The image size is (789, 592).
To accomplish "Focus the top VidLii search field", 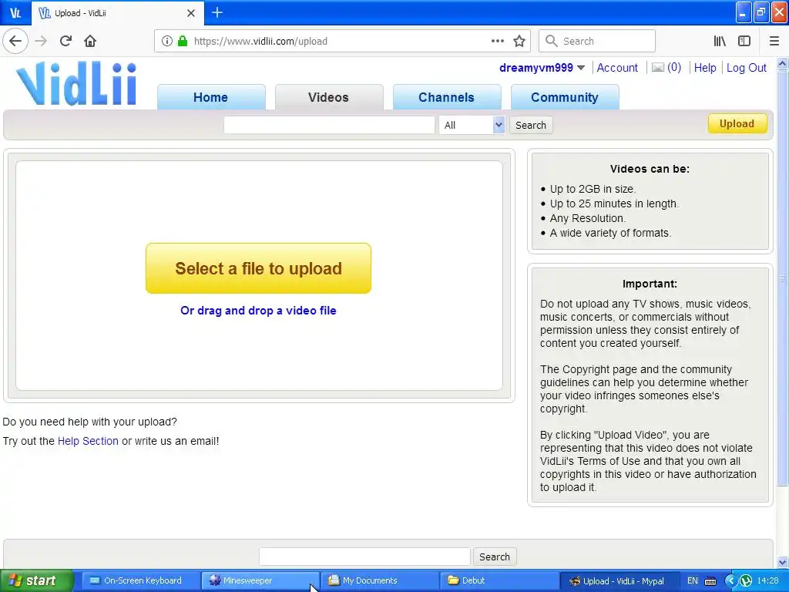I will pyautogui.click(x=329, y=125).
